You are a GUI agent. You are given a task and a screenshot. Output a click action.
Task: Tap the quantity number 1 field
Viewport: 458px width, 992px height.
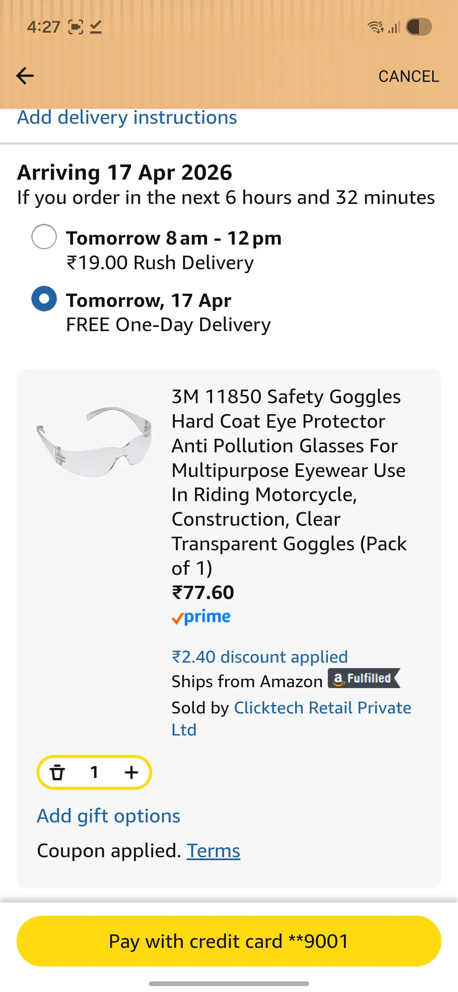pyautogui.click(x=94, y=772)
